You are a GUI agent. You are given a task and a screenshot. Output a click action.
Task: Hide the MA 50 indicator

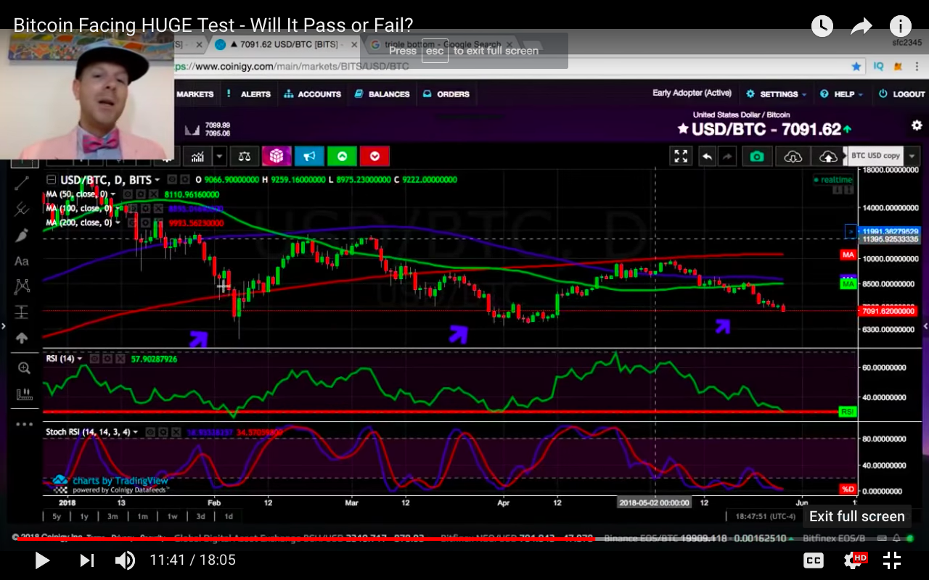click(x=126, y=194)
